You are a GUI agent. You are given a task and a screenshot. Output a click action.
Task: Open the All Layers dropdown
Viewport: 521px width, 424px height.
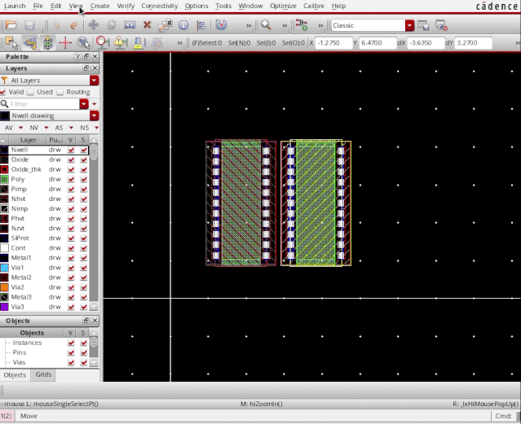tap(95, 81)
